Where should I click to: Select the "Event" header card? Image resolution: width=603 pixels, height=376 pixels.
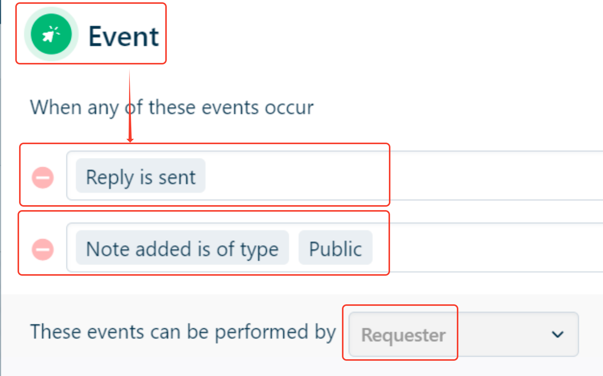point(91,34)
